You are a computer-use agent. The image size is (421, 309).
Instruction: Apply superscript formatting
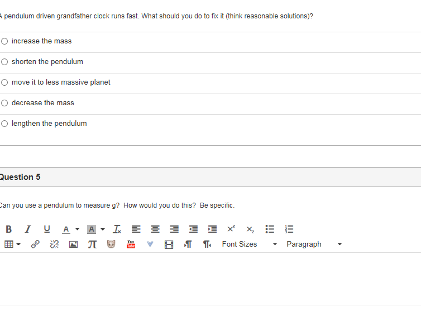tap(231, 229)
